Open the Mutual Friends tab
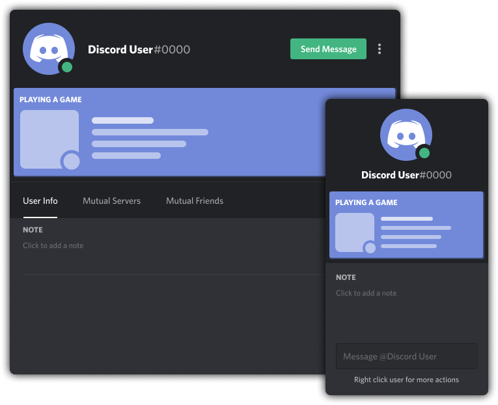This screenshot has width=498, height=405. (195, 201)
